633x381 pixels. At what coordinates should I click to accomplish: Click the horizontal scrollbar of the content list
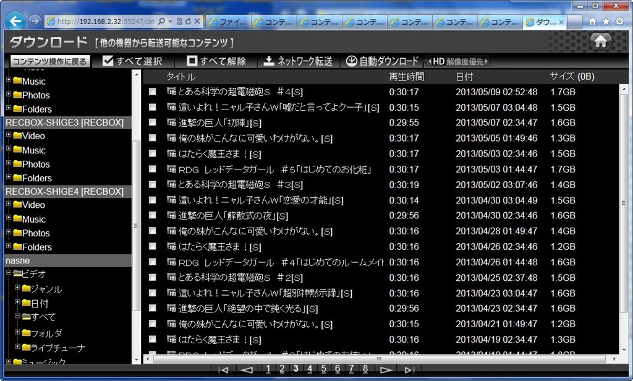pyautogui.click(x=380, y=359)
